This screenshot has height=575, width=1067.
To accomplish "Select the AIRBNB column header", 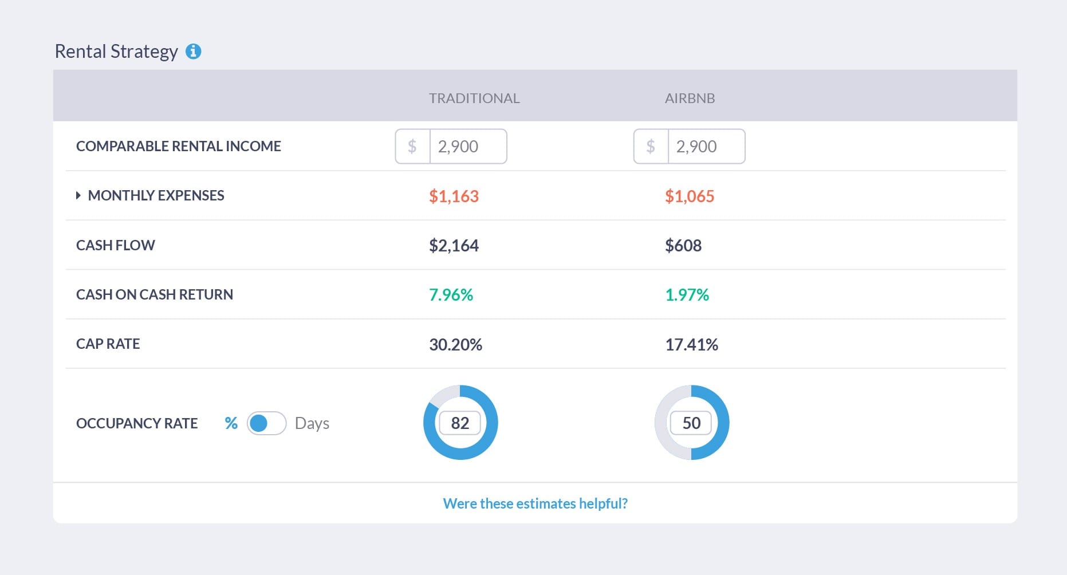I will pyautogui.click(x=690, y=99).
